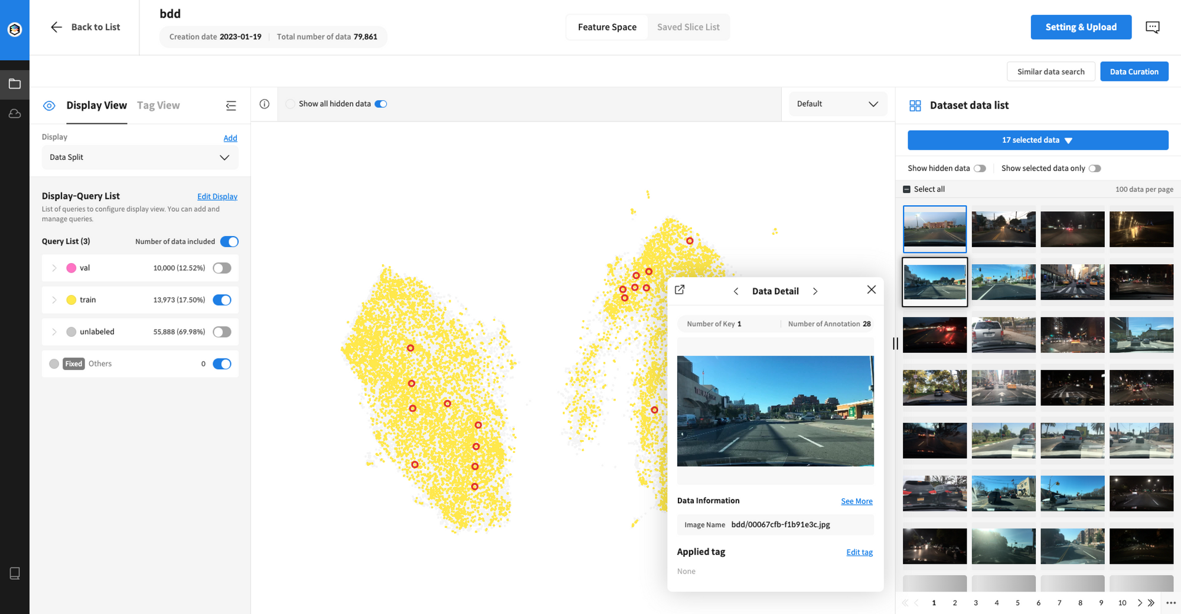Click the grid icon beside Dataset data list
Image resolution: width=1181 pixels, height=614 pixels.
(915, 106)
